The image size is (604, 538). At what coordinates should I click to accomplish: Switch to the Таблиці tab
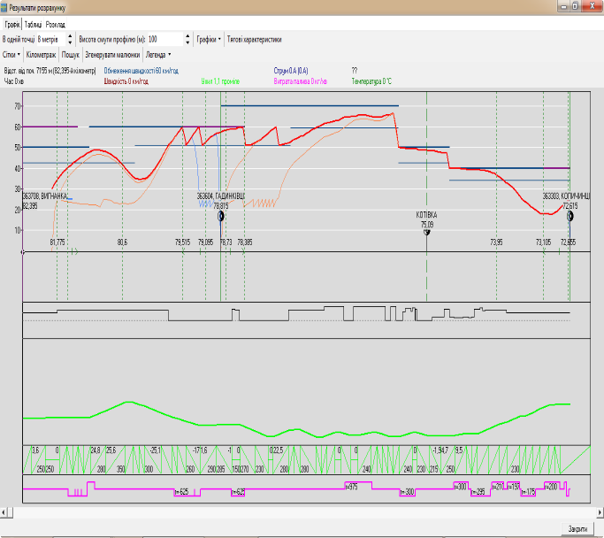(x=33, y=24)
